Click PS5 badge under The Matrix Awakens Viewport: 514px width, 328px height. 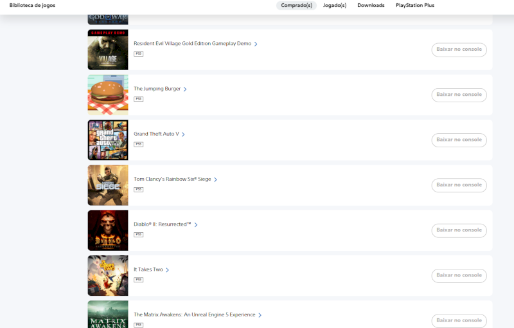pos(138,325)
